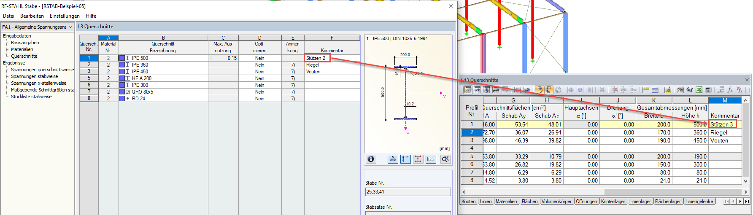Viewport: 753px width, 215px height.
Task: Select column M header in RSTAB table
Action: point(725,100)
